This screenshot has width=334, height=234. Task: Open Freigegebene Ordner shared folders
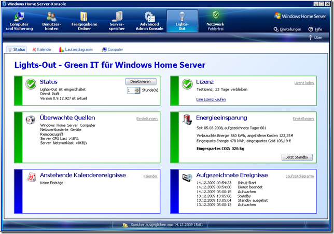click(84, 21)
